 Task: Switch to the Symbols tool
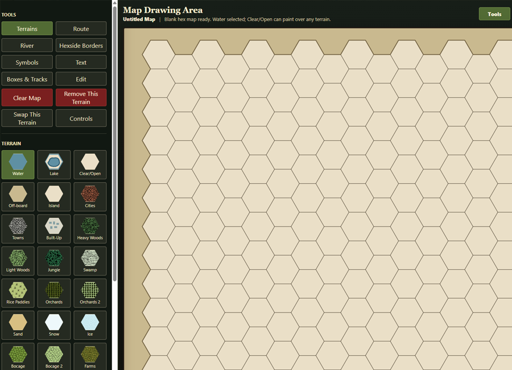(x=27, y=62)
